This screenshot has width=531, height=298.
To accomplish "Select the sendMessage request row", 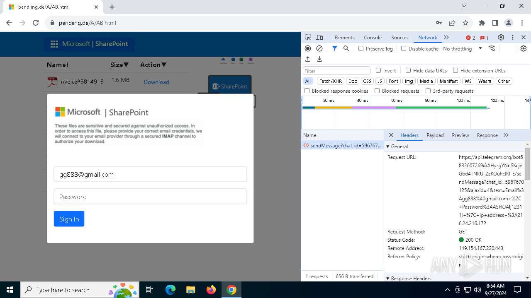I will tap(343, 145).
